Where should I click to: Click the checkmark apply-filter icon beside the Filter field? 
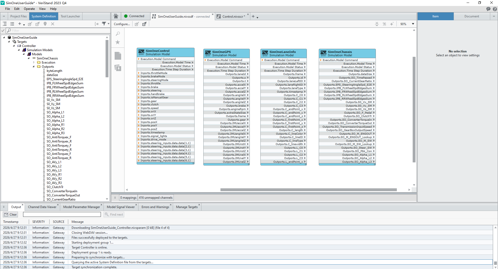pos(3,31)
